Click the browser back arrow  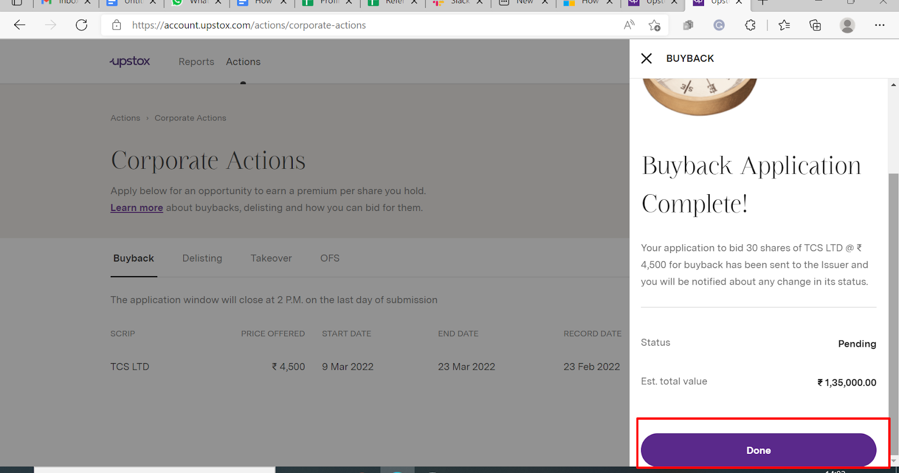[20, 25]
